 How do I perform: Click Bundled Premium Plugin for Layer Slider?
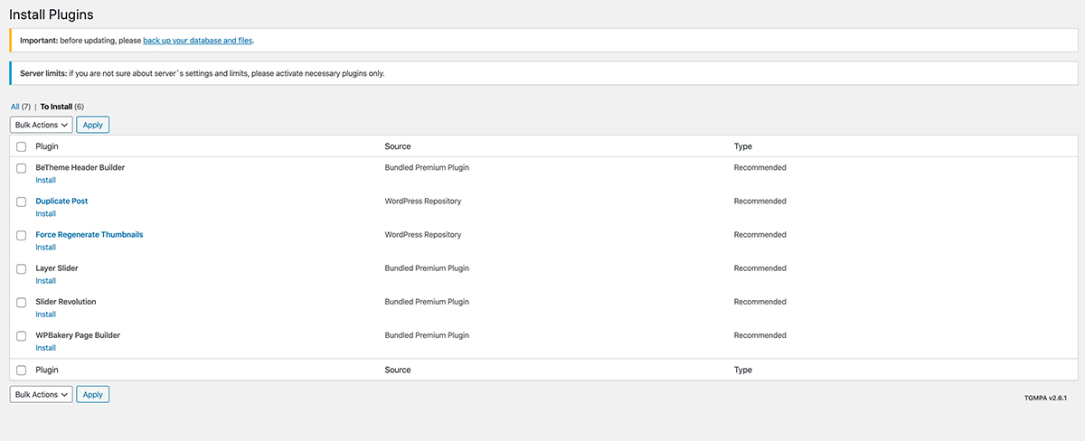tap(427, 268)
